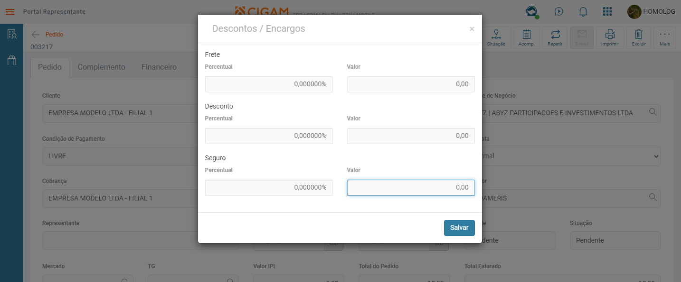Expand the Mais options menu
Viewport: 681px width, 282px height.
pyautogui.click(x=664, y=38)
